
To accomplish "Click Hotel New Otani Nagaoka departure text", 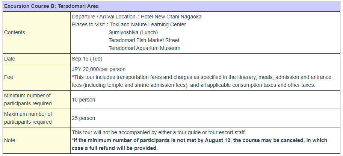I will click(171, 17).
